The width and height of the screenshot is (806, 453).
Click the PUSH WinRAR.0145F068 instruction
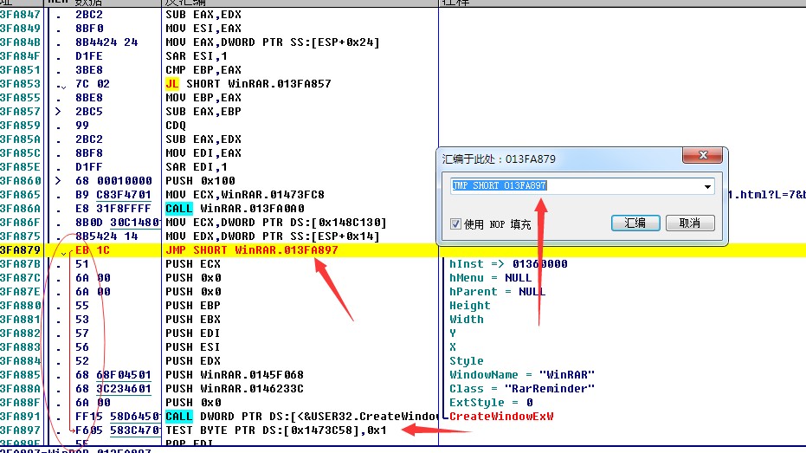coord(235,374)
